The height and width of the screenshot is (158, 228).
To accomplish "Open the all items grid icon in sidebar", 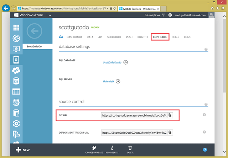I will 16,27.
